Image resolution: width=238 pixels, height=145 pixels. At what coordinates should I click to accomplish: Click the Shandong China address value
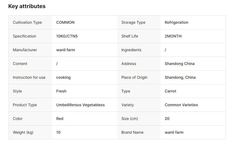[180, 64]
